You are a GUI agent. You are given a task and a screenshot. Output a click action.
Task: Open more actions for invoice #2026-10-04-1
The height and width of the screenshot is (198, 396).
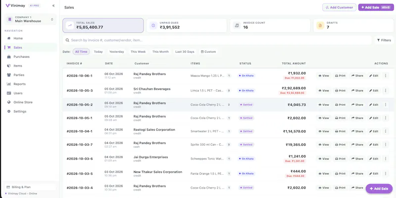point(386,131)
